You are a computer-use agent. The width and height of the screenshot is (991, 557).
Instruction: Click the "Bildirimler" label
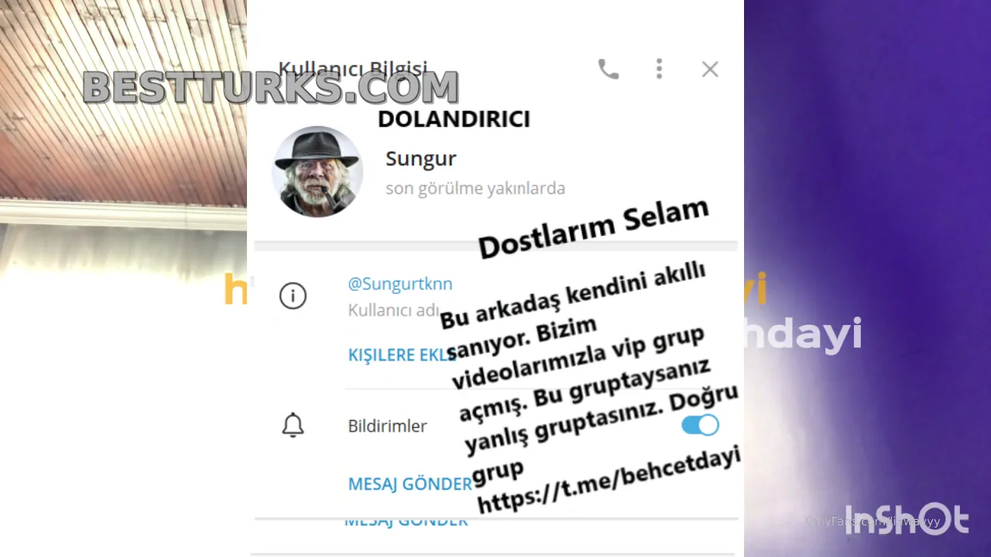click(387, 426)
